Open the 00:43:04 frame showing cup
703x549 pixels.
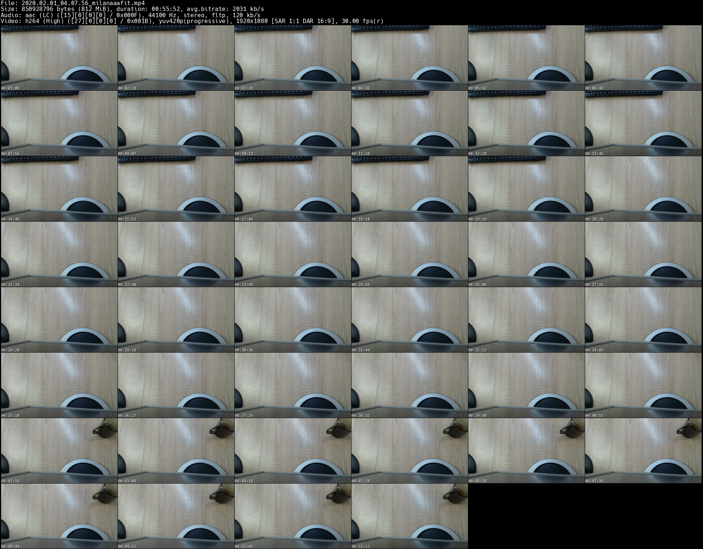(x=176, y=451)
